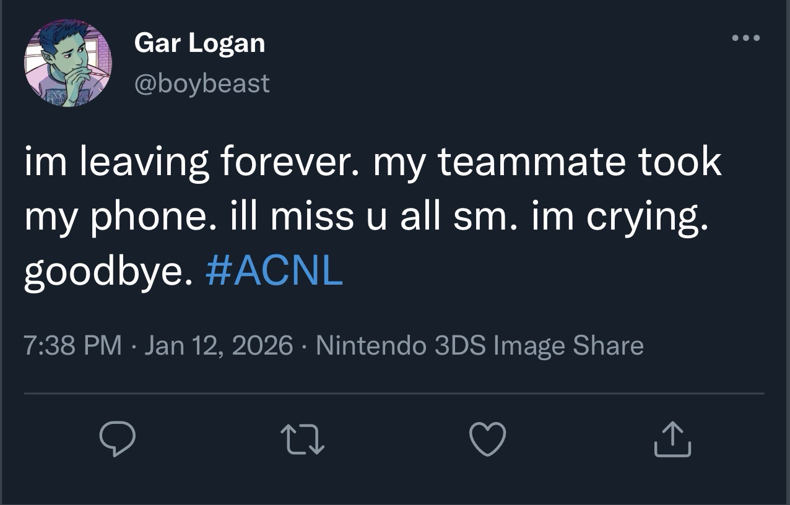Click the Jan 12, 2026 date
Viewport: 790px width, 505px height.
click(x=219, y=345)
